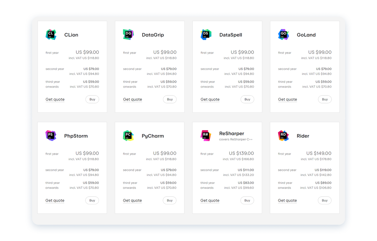Click PhpStorm second year price US $79.00
Screen dimensions: 377x241
[x=91, y=170]
